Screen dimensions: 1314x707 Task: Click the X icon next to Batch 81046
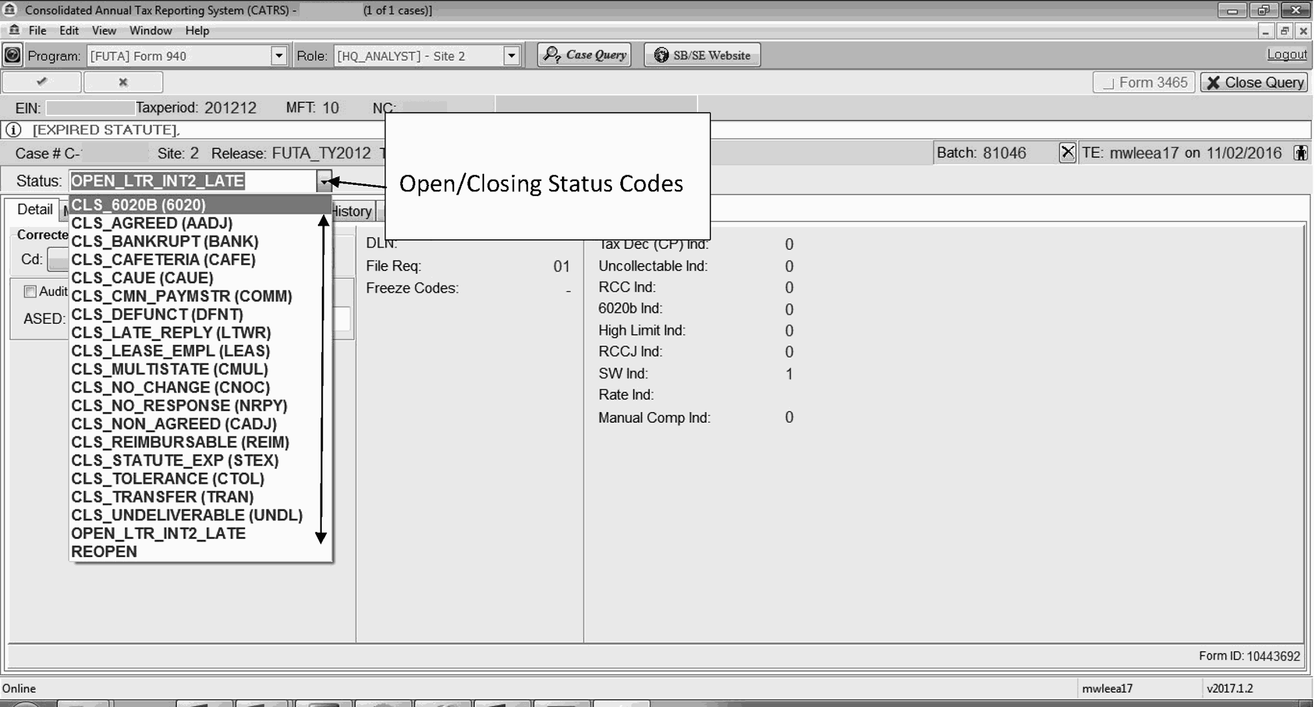coord(1067,153)
